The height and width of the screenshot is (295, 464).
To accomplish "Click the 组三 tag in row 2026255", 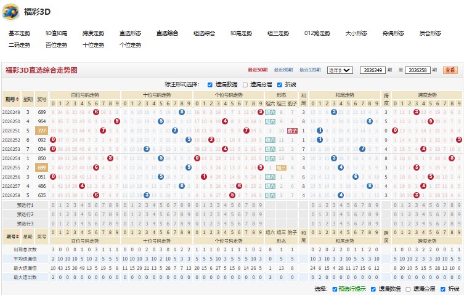I will tap(281, 168).
